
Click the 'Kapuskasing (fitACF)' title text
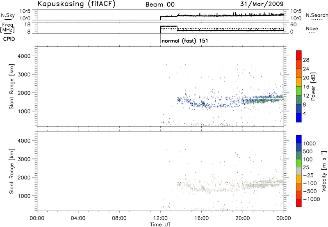pyautogui.click(x=76, y=4)
